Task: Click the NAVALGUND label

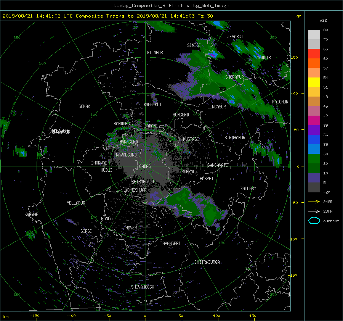Action: (126, 155)
